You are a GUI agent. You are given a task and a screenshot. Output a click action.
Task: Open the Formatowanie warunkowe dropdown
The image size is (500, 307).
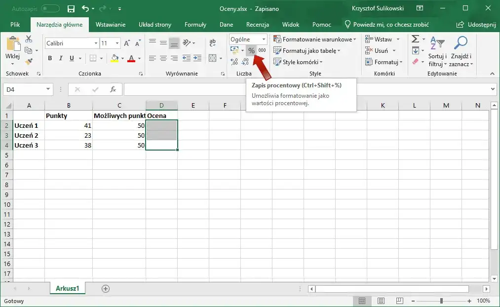tap(317, 39)
